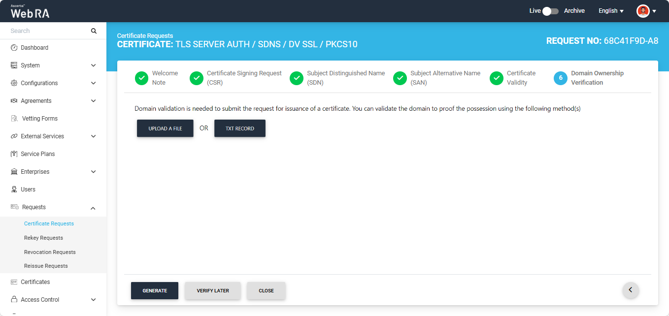Choose the TXT Record validation method

pos(240,128)
